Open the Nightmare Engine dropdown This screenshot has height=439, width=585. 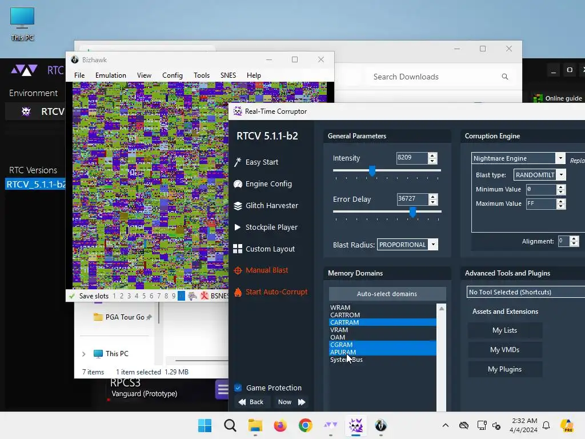coord(560,158)
